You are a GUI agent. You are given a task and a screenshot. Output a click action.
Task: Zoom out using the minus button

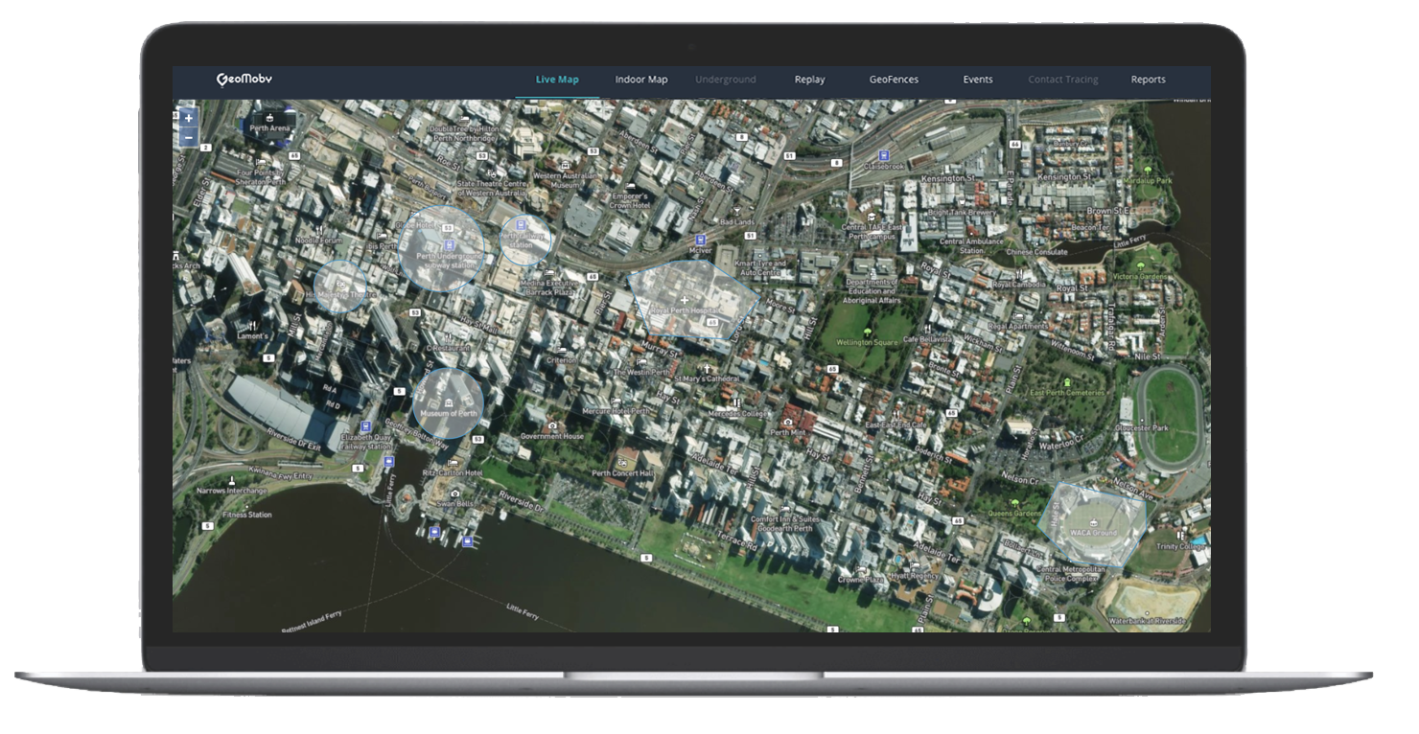(x=188, y=137)
